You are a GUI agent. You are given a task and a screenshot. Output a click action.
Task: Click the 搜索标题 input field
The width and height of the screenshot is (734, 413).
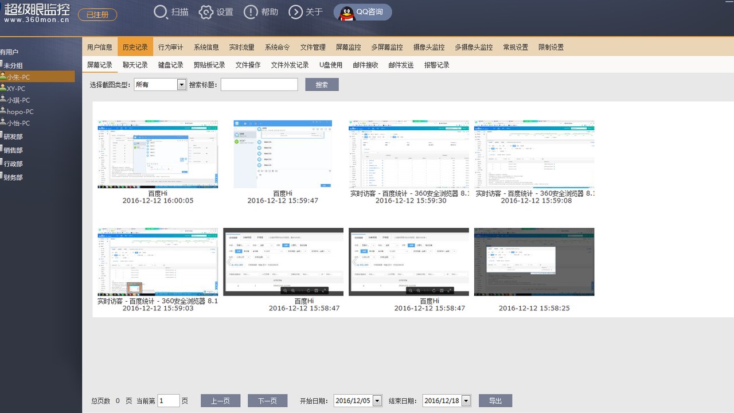(259, 84)
